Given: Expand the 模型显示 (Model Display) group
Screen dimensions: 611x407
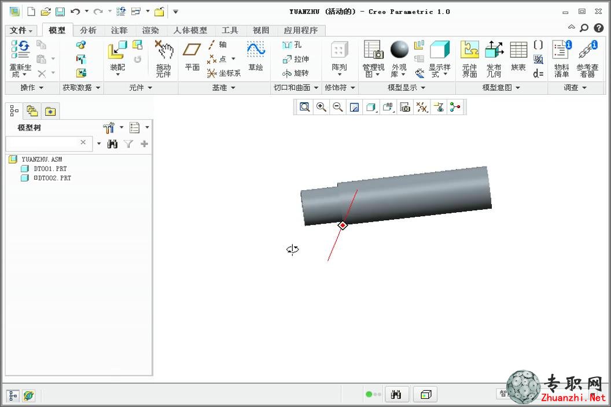Looking at the screenshot, I should pos(406,88).
